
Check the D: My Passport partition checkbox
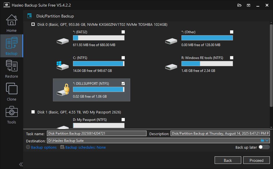[x=123, y=119]
